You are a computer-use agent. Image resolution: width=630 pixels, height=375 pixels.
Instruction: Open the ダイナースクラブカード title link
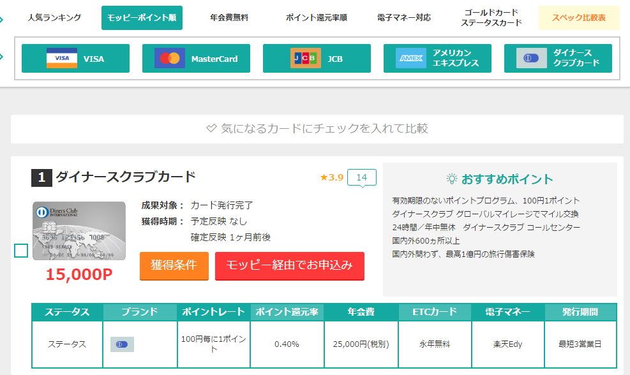[x=125, y=177]
